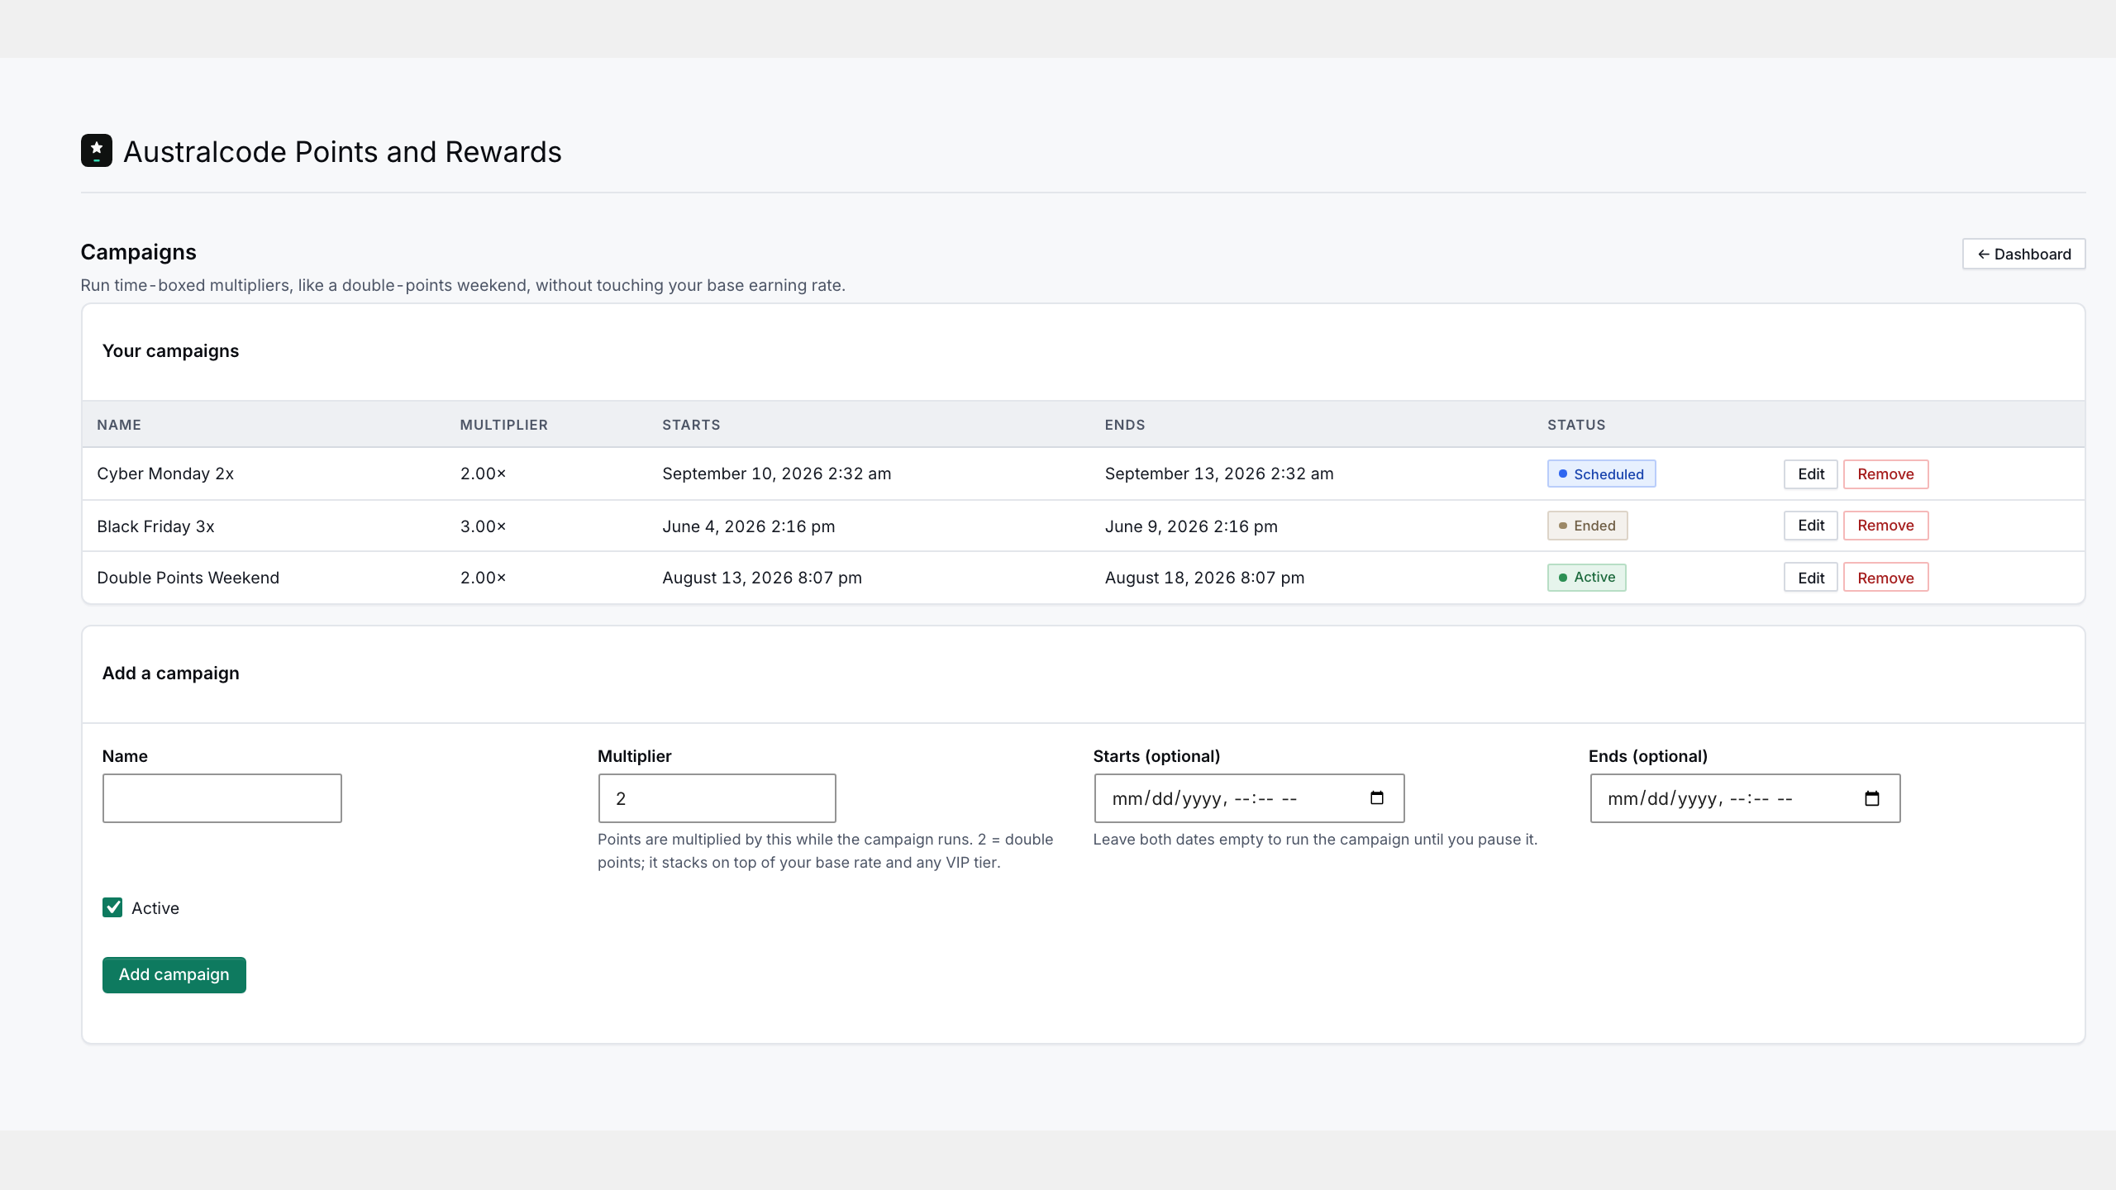Click August 13, 2026 8:07 pm start date

pos(761,578)
